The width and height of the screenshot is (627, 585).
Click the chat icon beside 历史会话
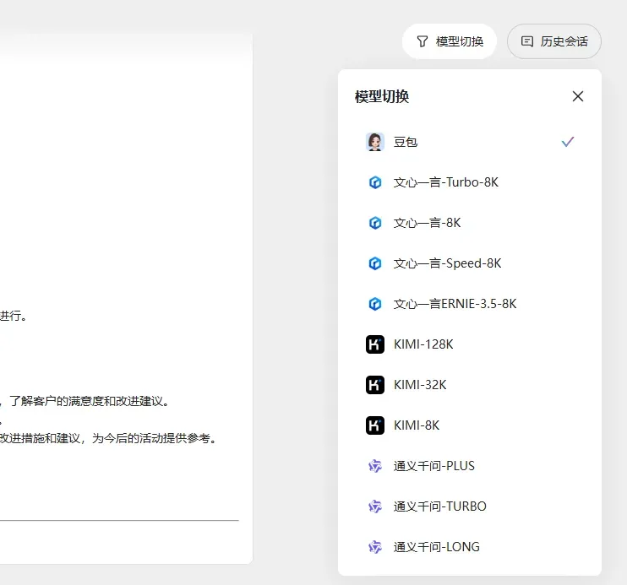point(527,41)
